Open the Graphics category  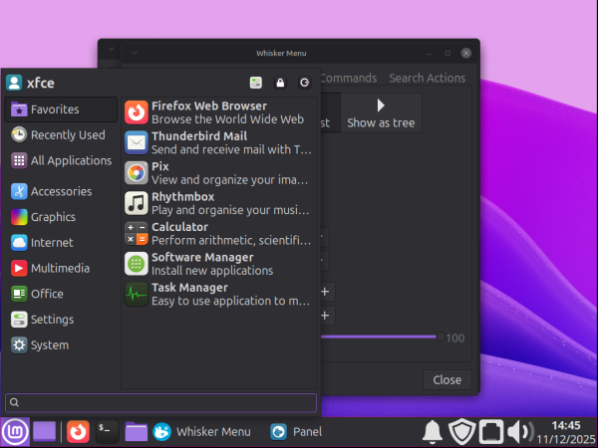coord(61,217)
